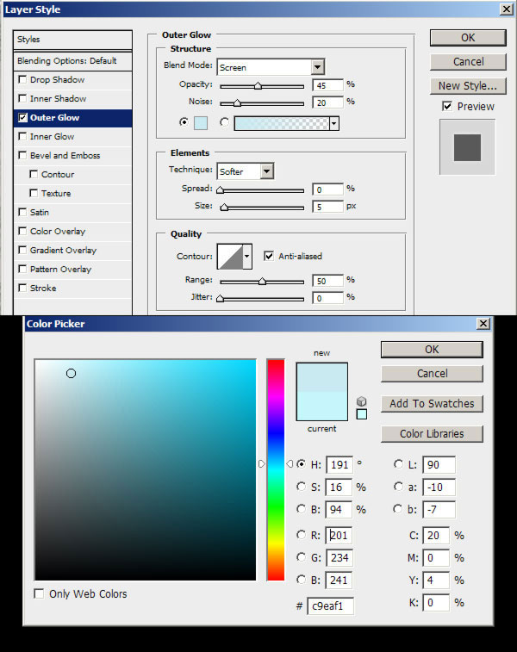Click the hex color input field
The height and width of the screenshot is (652, 517).
click(x=330, y=606)
